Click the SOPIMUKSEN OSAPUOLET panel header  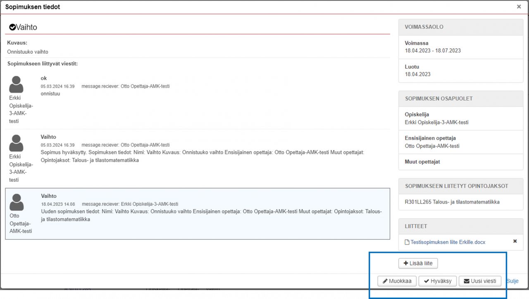[x=461, y=99]
